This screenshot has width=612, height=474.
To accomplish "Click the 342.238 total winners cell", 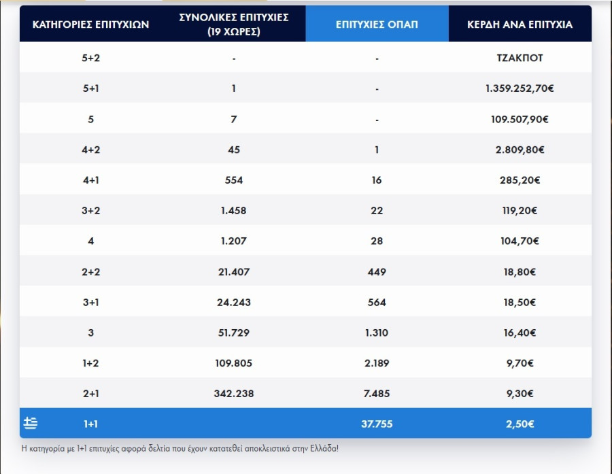I will tap(233, 394).
